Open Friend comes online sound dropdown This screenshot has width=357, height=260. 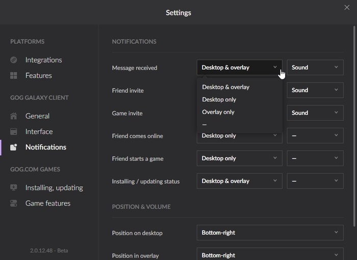coord(315,135)
